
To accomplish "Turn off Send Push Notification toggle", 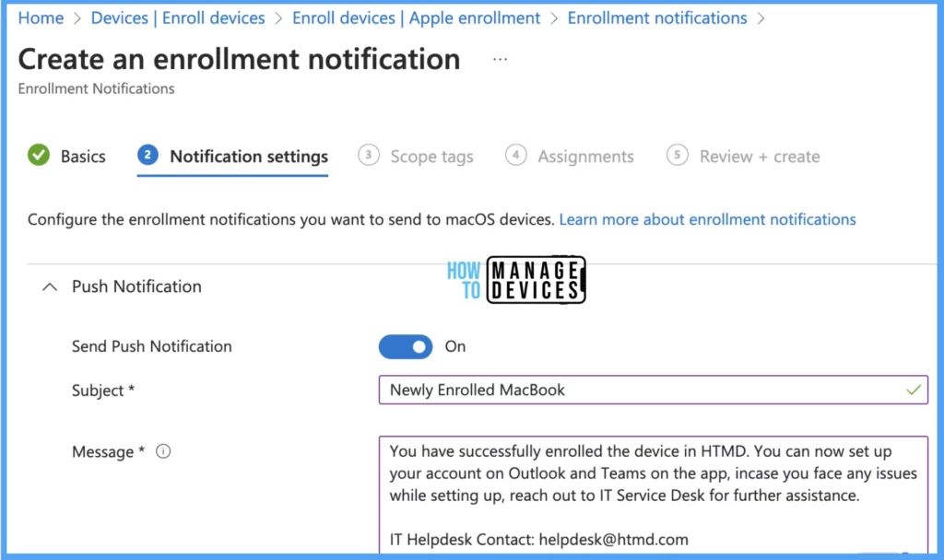I will coord(406,346).
